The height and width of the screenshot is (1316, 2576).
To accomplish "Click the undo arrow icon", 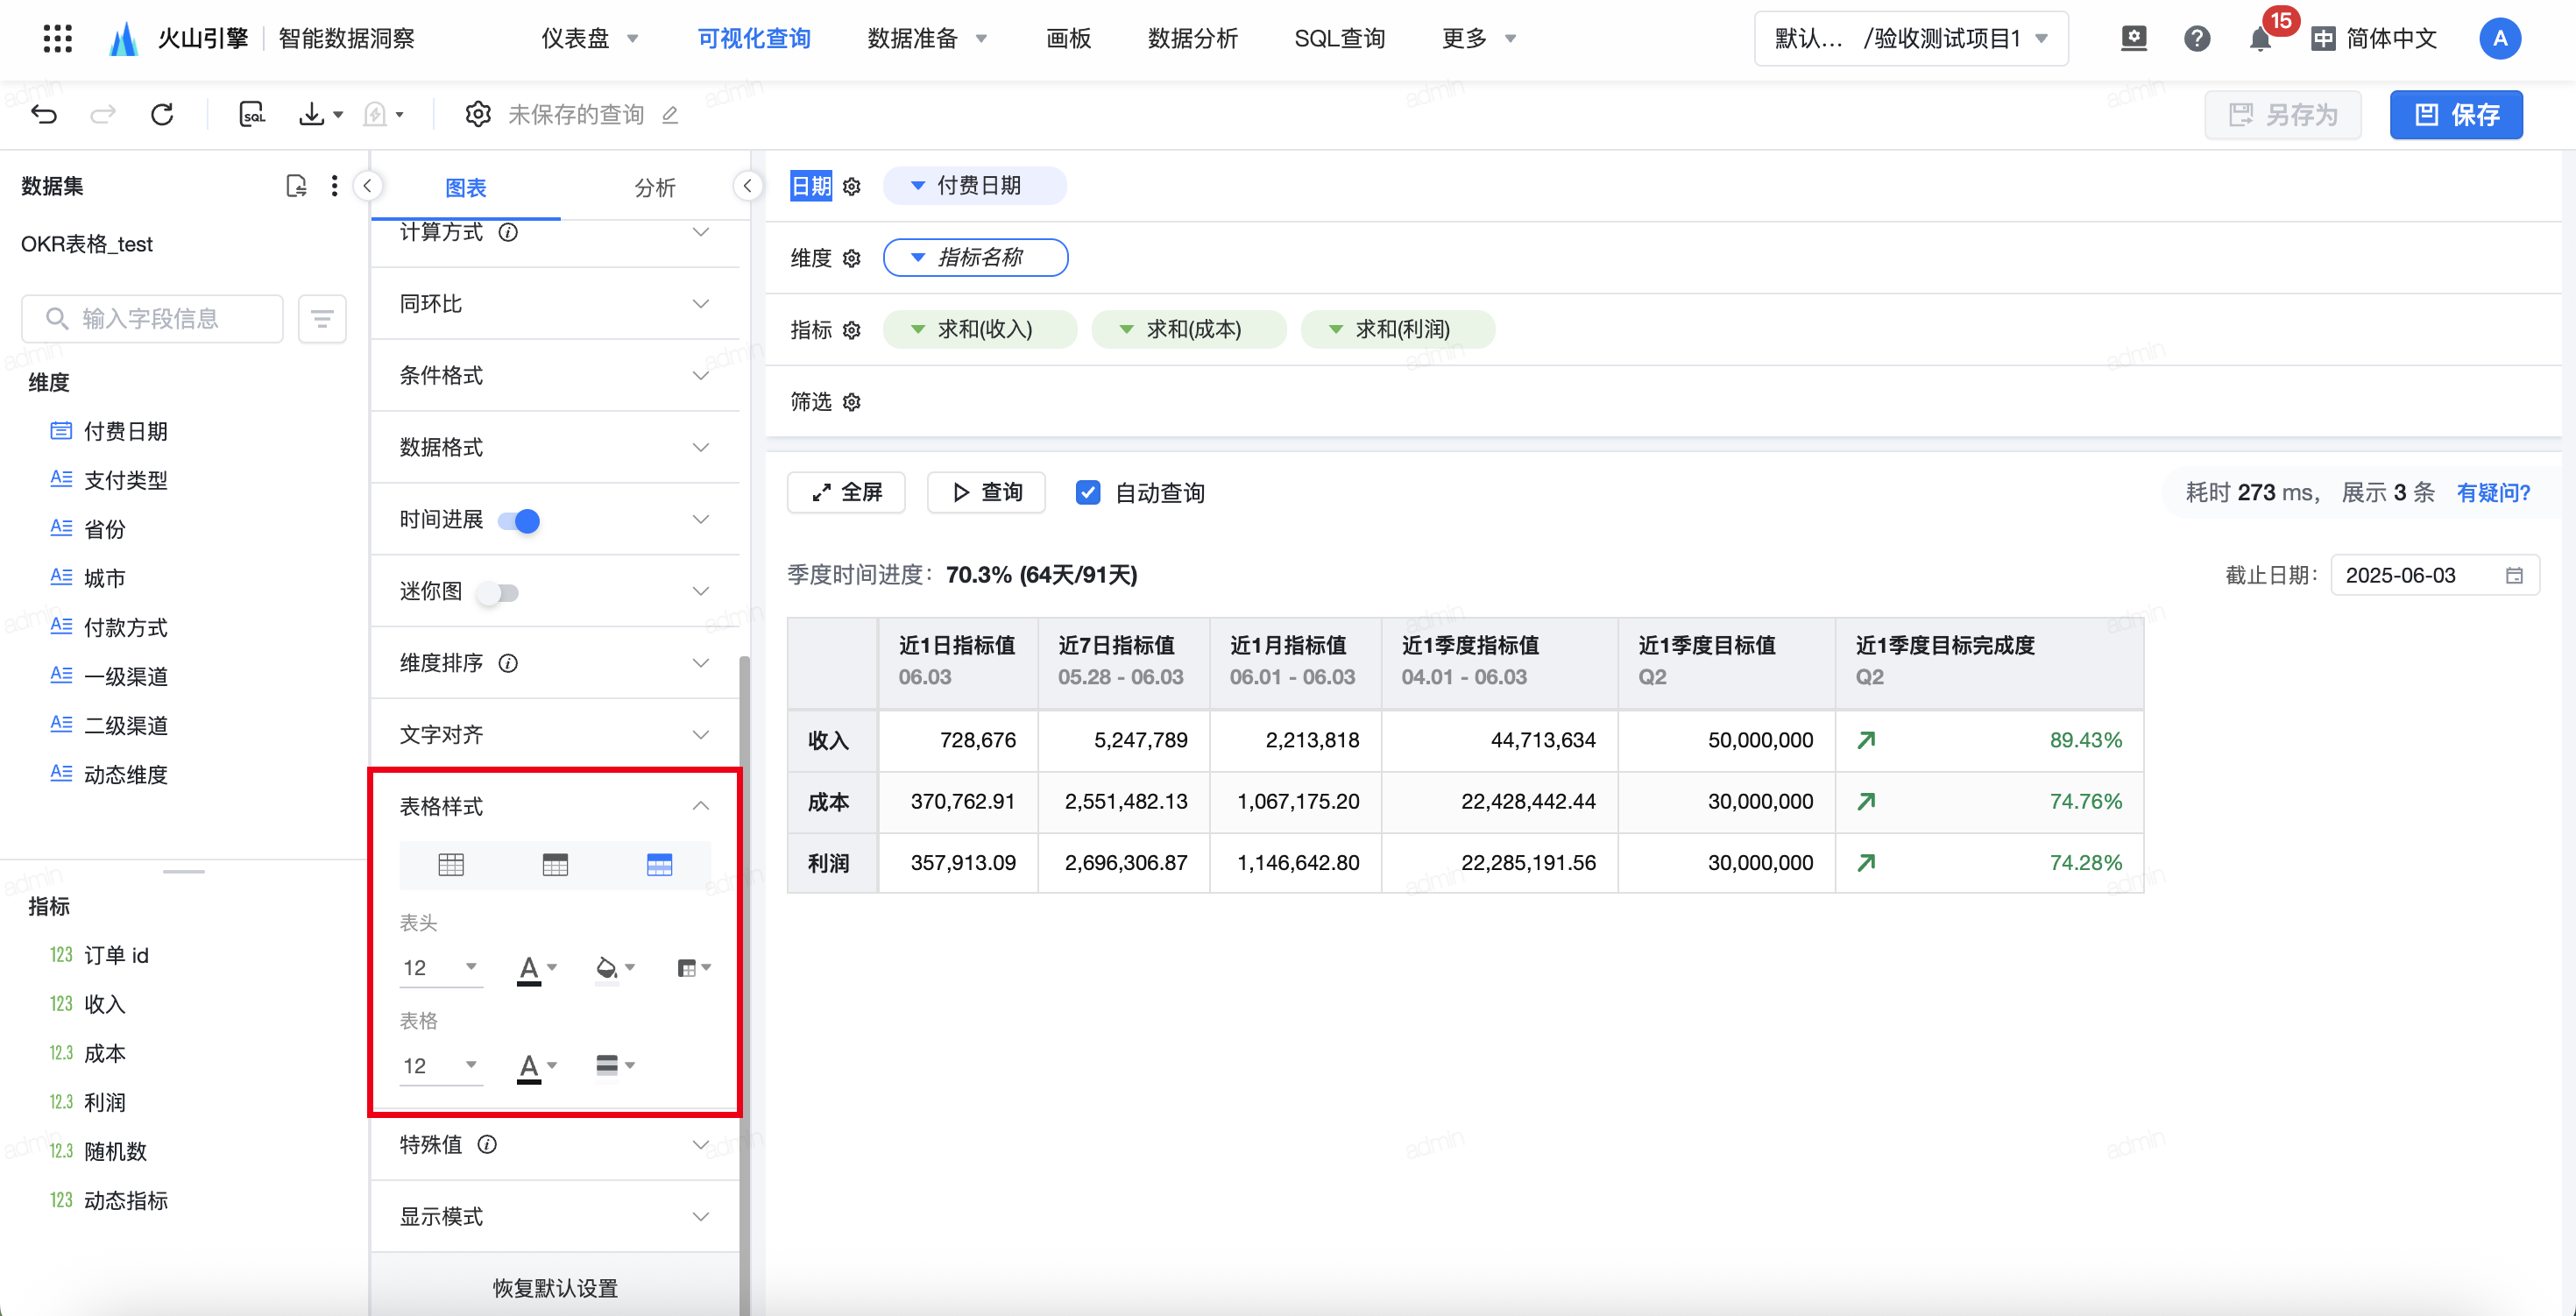I will pyautogui.click(x=44, y=114).
